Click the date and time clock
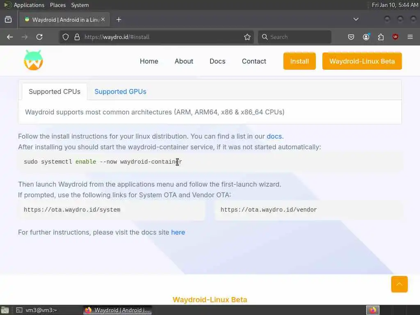 click(x=395, y=5)
